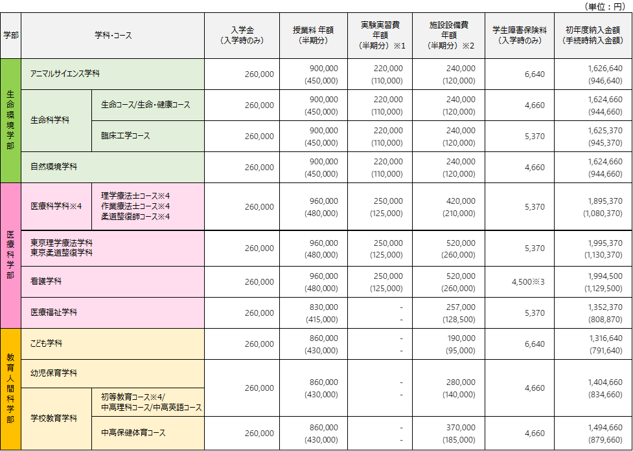The width and height of the screenshot is (633, 451).
Task: Click the pink 医療科学部 faculty cell
Action: [x=10, y=256]
